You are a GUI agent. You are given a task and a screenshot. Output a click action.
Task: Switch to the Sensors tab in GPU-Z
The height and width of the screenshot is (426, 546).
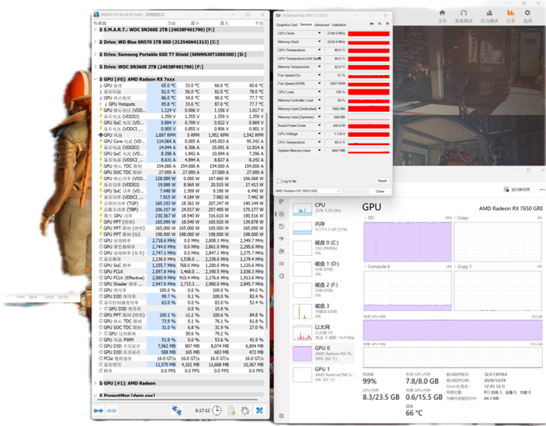(306, 24)
